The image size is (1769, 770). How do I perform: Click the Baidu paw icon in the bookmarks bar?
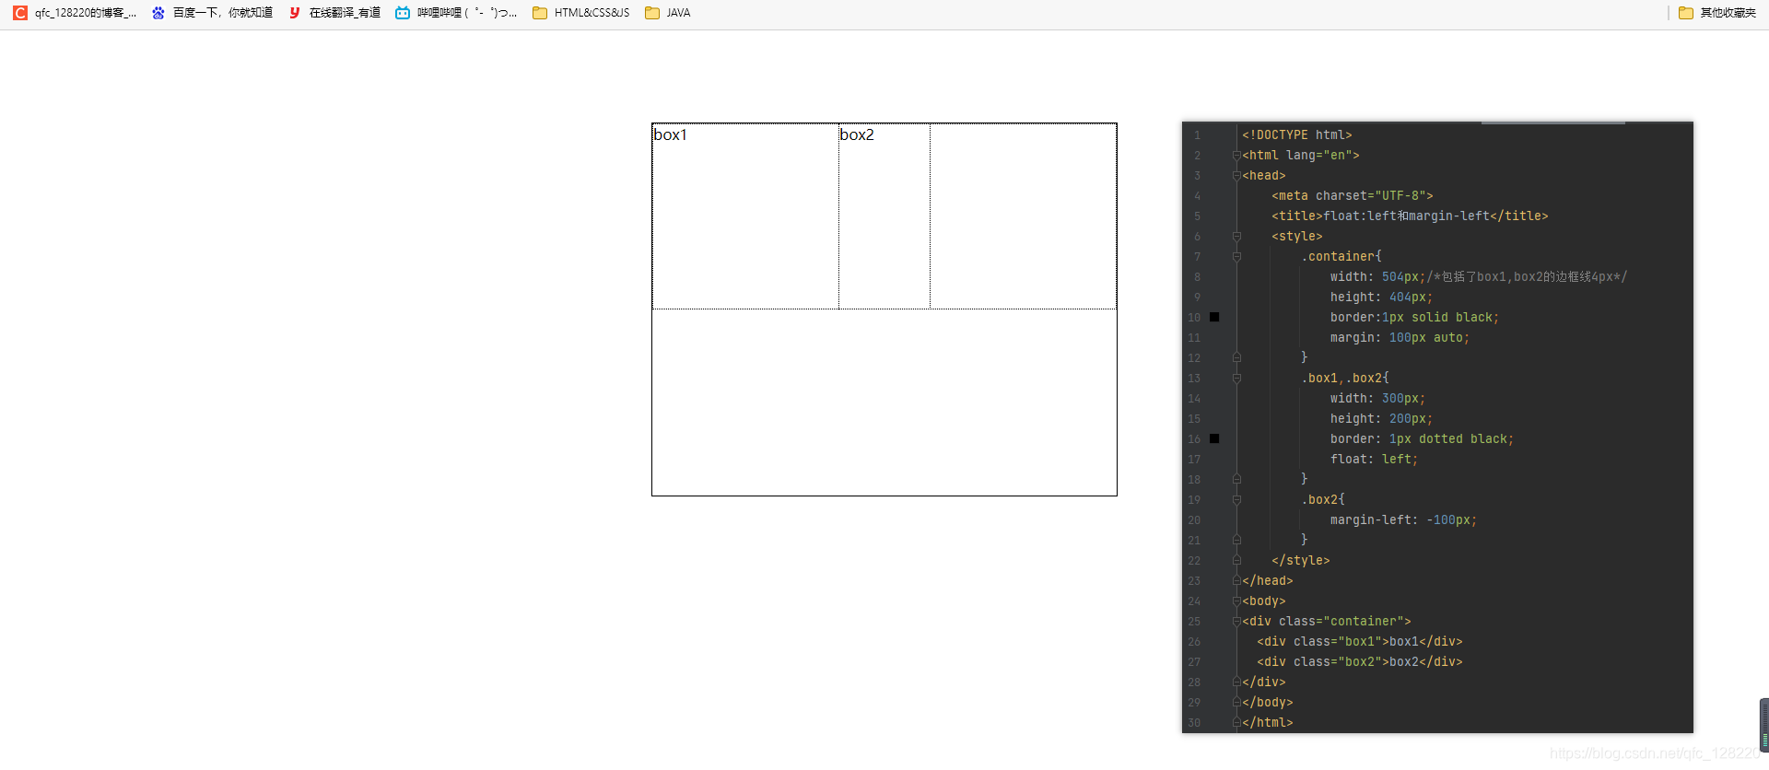tap(158, 13)
